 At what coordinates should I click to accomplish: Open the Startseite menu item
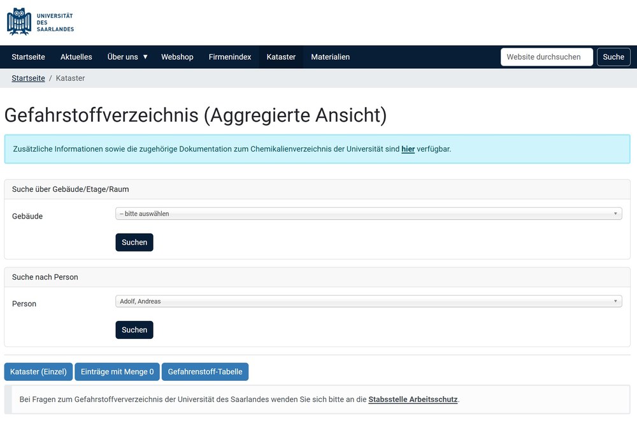pyautogui.click(x=28, y=57)
